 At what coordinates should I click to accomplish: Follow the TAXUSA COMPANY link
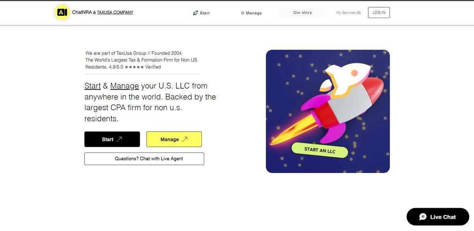115,12
